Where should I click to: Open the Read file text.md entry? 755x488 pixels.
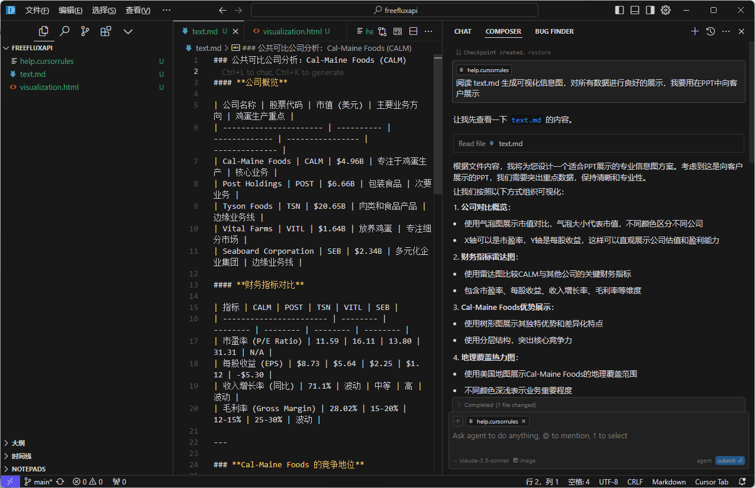[x=598, y=143]
